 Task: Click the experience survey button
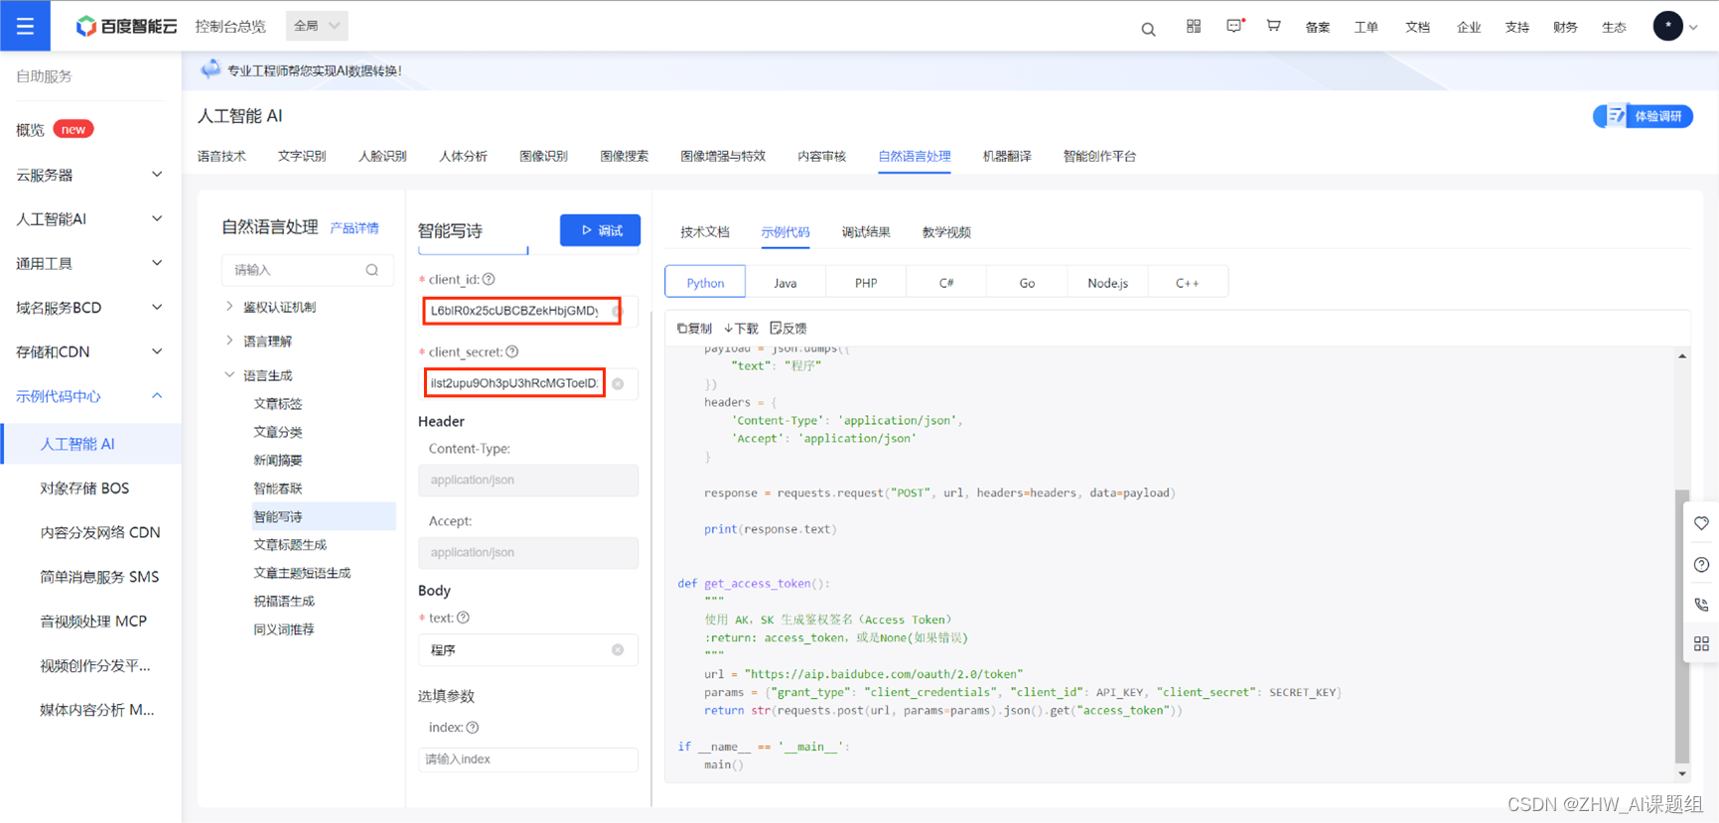(x=1644, y=116)
